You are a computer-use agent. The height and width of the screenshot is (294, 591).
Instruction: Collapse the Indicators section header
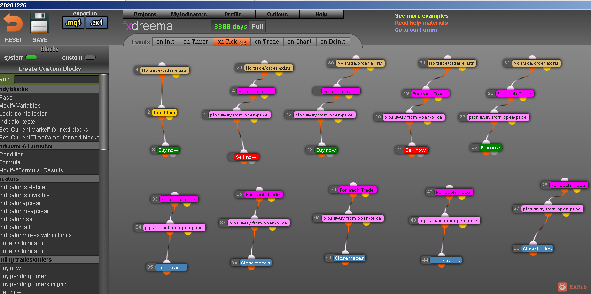49,179
